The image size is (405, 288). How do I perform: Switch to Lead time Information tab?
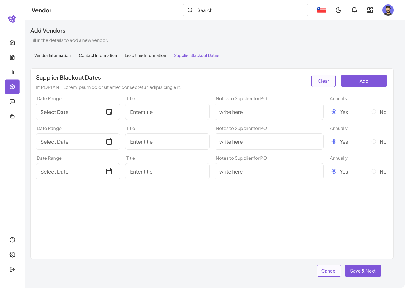pos(145,55)
